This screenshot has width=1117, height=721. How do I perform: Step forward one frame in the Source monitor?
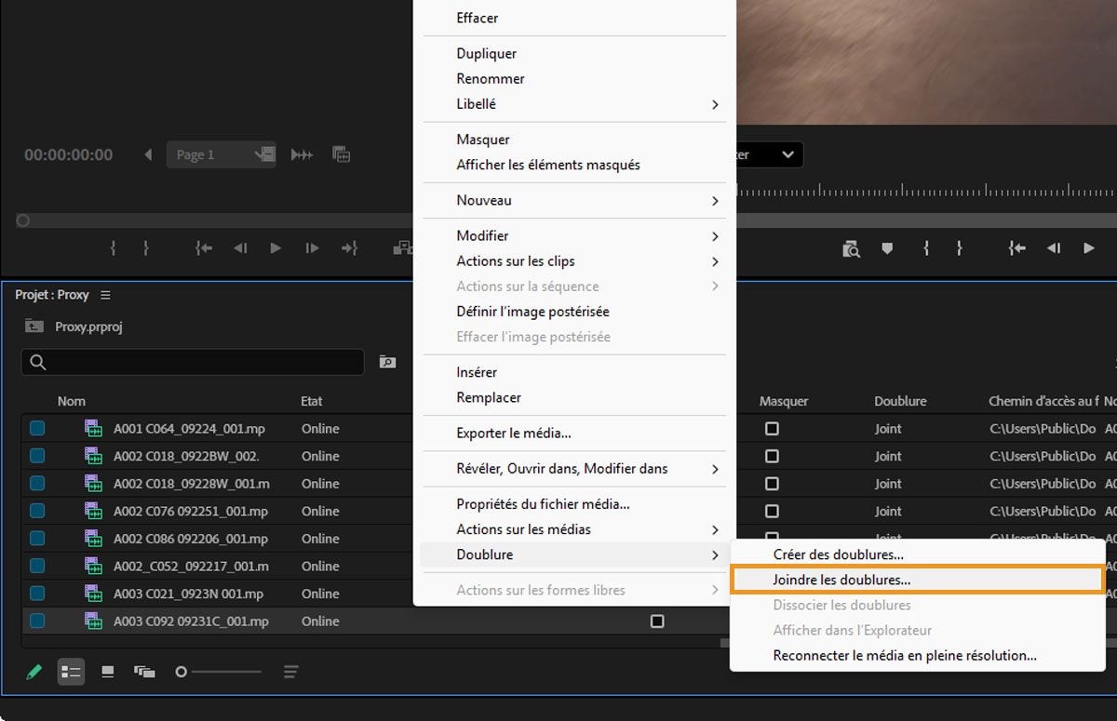click(x=313, y=247)
